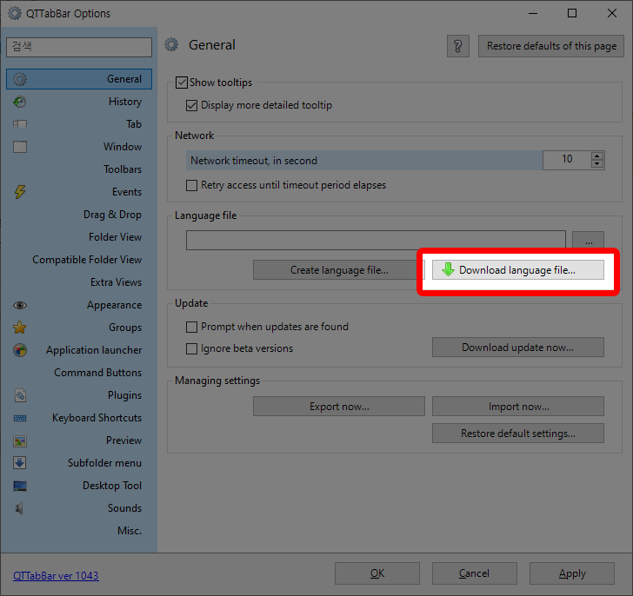Click the sidebar search field
This screenshot has width=633, height=596.
point(79,47)
